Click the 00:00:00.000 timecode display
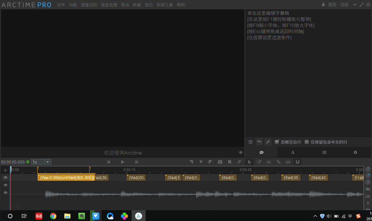Screen dimensions: 372x221 (x=13, y=162)
